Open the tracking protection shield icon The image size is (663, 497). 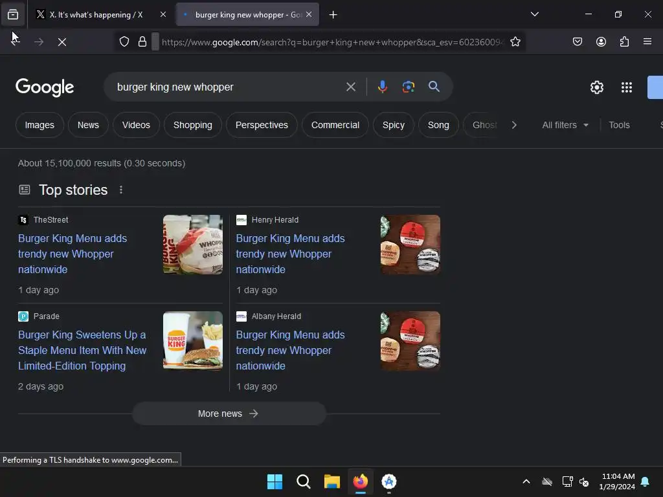[x=124, y=42]
